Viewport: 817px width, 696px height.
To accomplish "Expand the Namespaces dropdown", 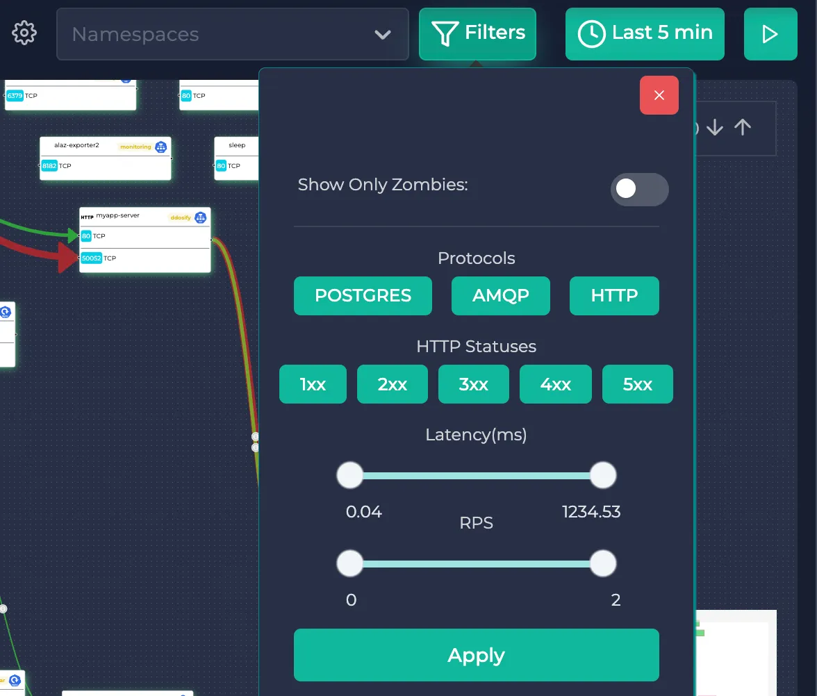I will 232,34.
